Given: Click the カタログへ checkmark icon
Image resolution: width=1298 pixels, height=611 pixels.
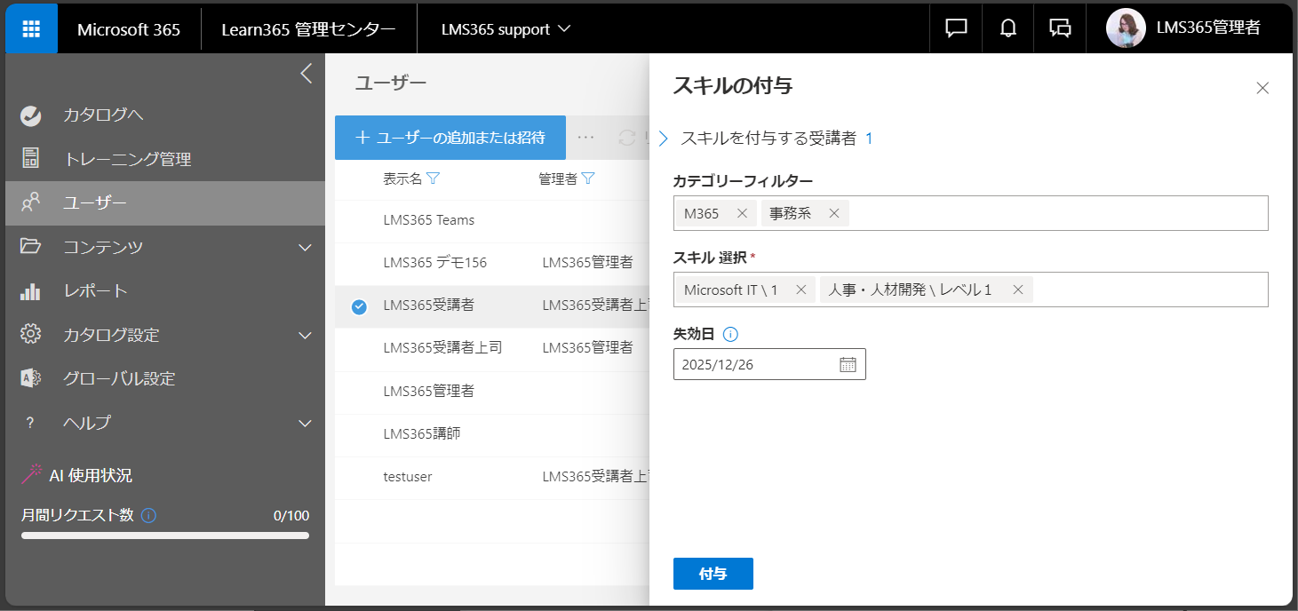Looking at the screenshot, I should (31, 115).
